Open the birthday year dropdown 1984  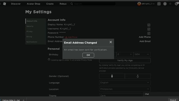(x=142, y=54)
